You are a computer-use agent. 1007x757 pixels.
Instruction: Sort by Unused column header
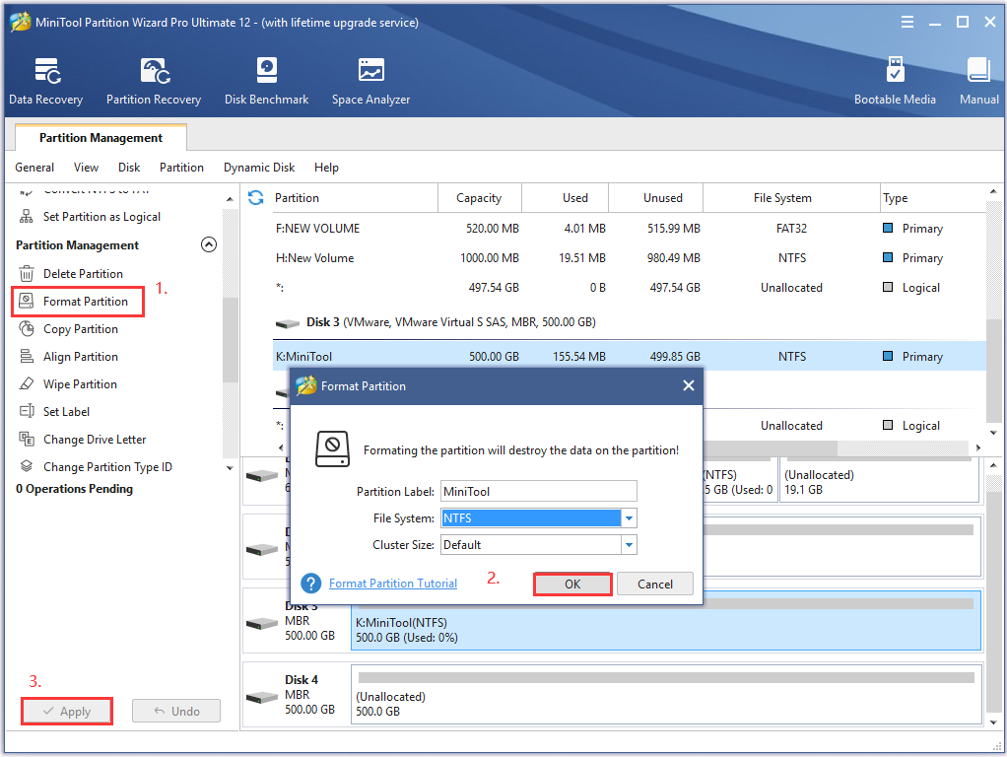655,198
